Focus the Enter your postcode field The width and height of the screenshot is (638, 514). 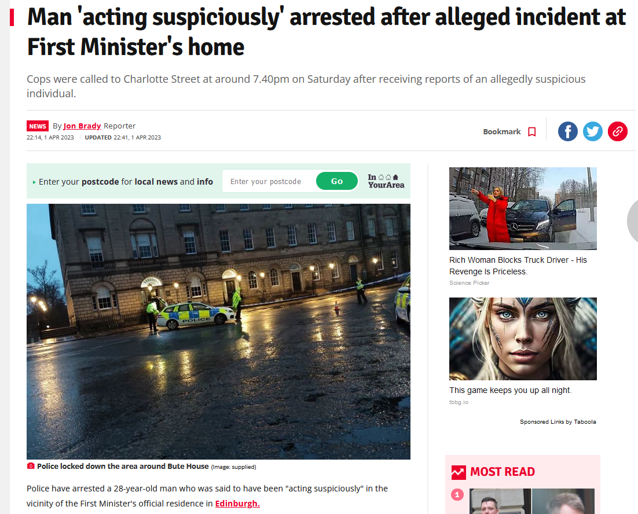tap(269, 181)
